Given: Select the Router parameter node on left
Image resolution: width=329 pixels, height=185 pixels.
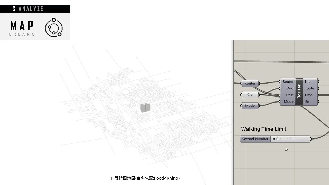Looking at the screenshot, I should point(250,83).
